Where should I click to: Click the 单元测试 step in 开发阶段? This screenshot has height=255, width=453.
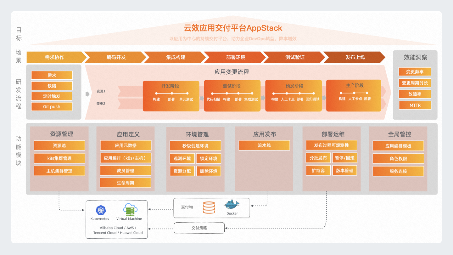186,99
